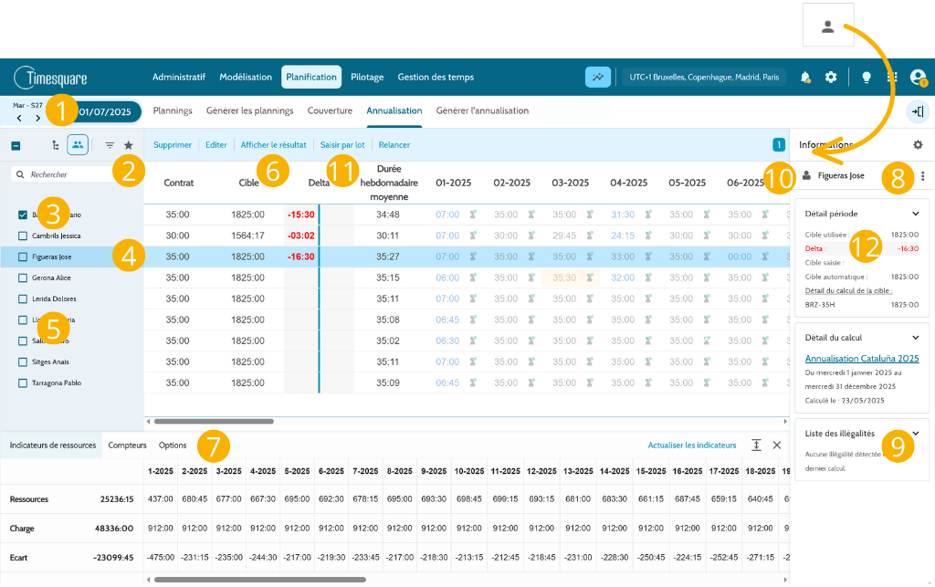This screenshot has height=587, width=935.
Task: Click the person icon next to 06:00
Action: 473,278
